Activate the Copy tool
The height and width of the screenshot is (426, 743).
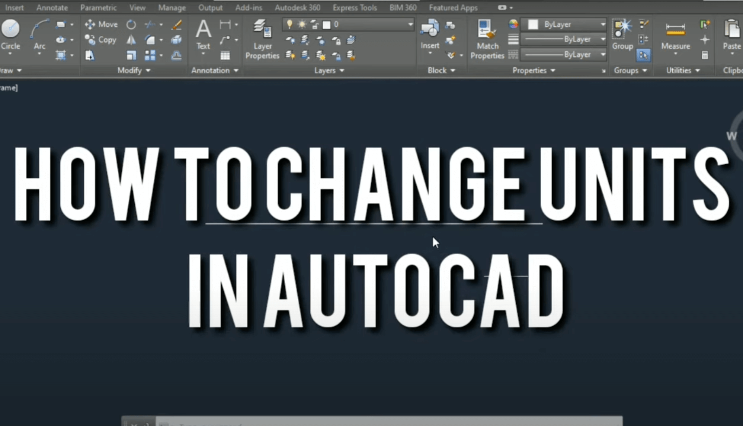coord(101,40)
